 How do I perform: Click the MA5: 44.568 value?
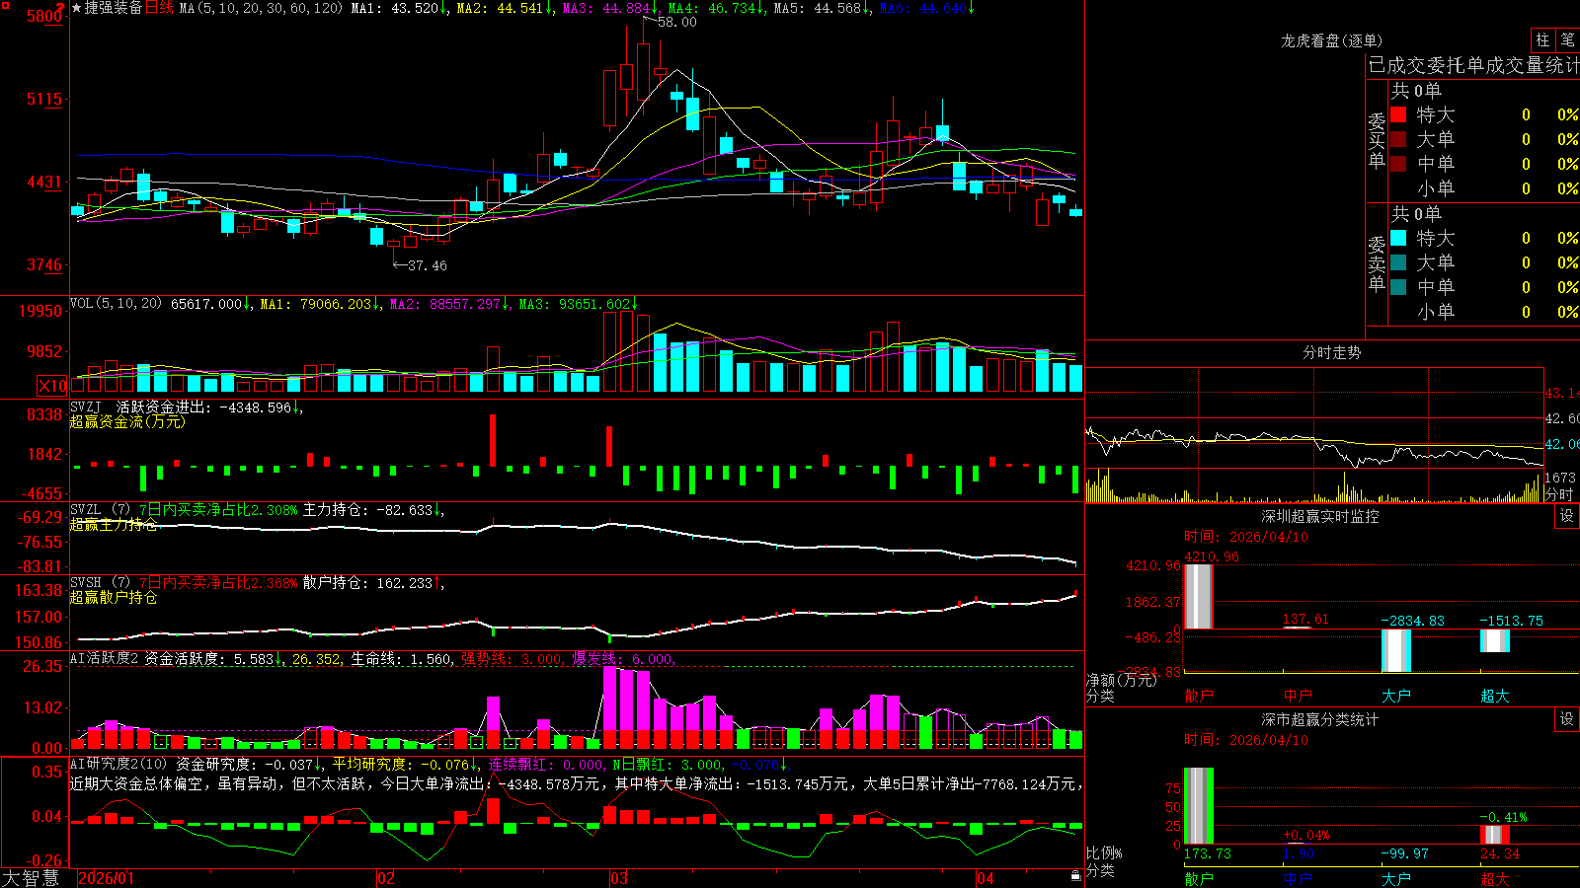[x=818, y=8]
